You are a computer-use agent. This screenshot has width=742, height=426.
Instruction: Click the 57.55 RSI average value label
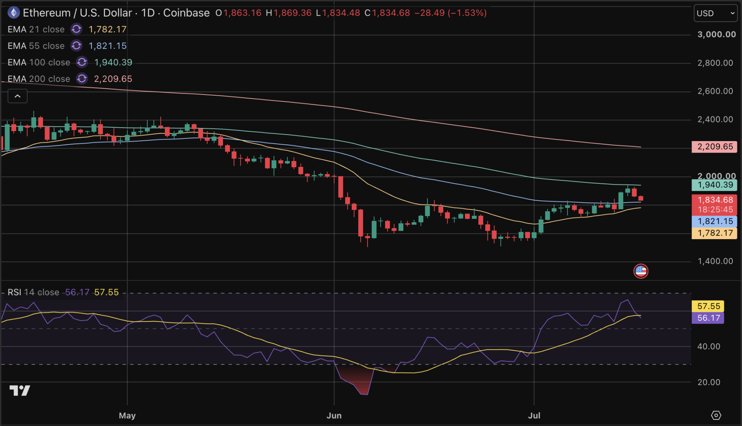(708, 306)
